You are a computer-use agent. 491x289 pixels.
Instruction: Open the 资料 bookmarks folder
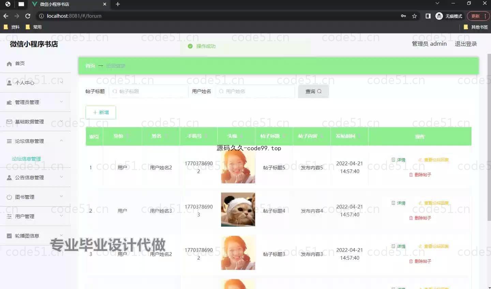coord(12,27)
